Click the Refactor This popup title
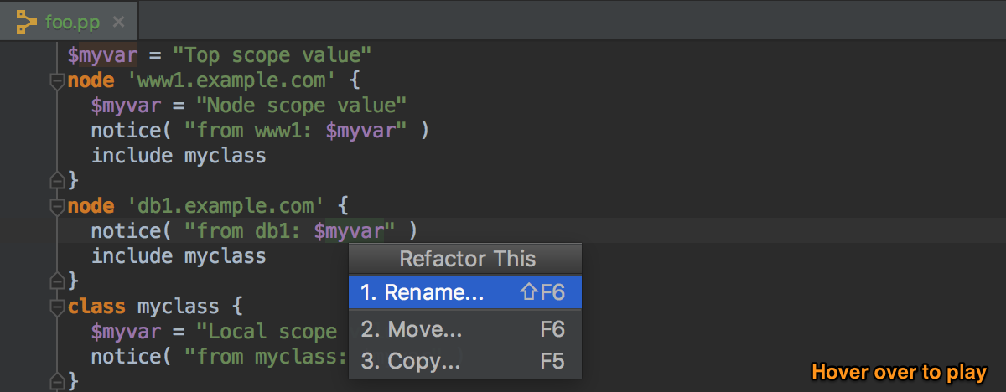Viewport: 1006px width, 392px height. click(x=467, y=259)
